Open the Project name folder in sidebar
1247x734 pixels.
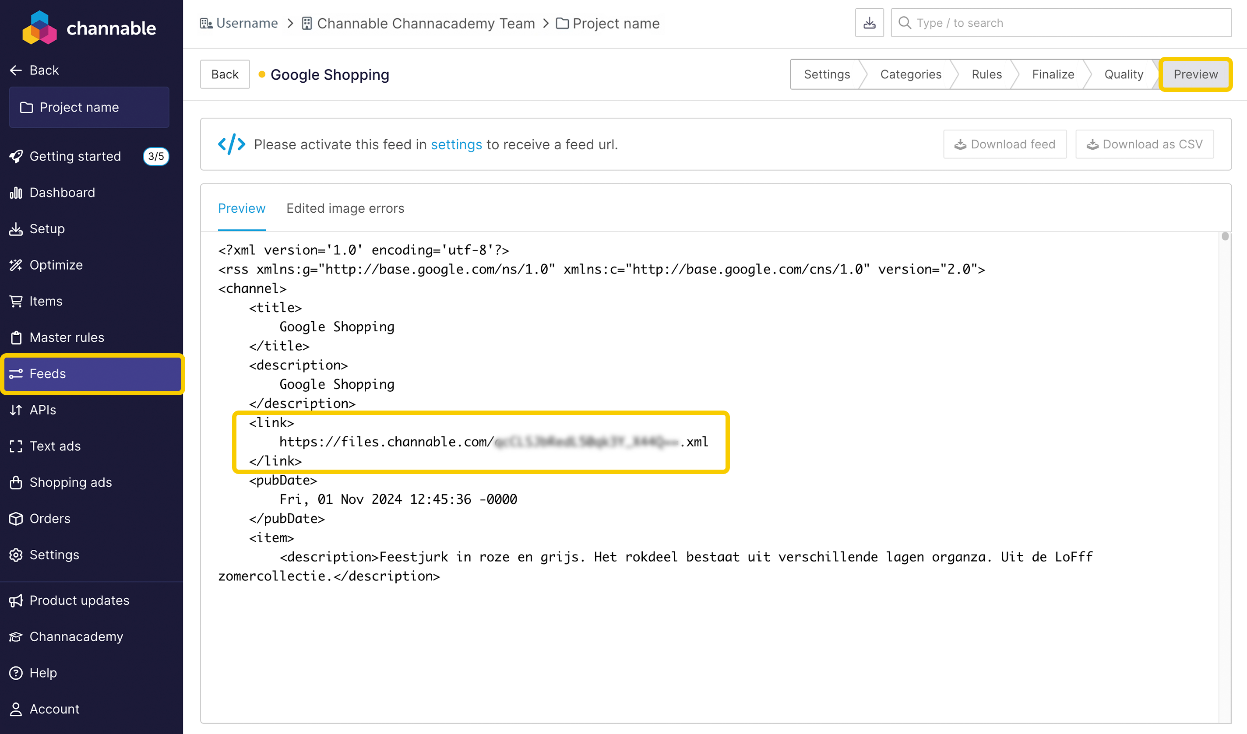tap(89, 107)
